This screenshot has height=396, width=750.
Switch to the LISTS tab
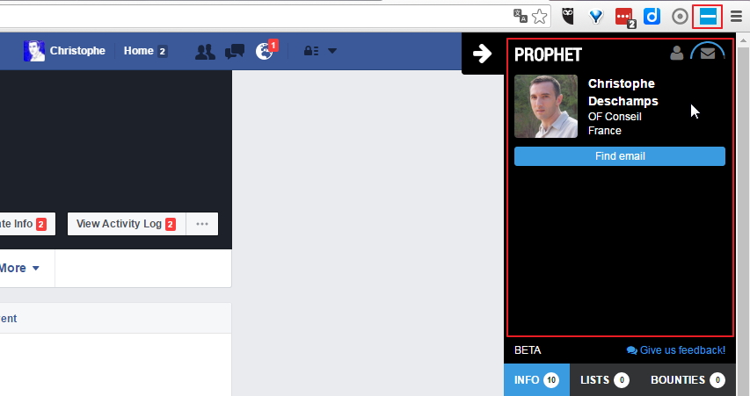605,380
